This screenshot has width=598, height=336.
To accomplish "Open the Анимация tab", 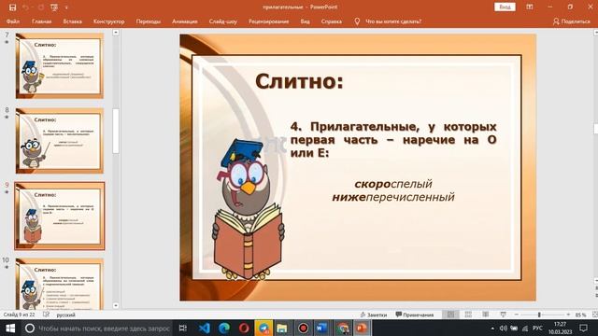I will 185,21.
